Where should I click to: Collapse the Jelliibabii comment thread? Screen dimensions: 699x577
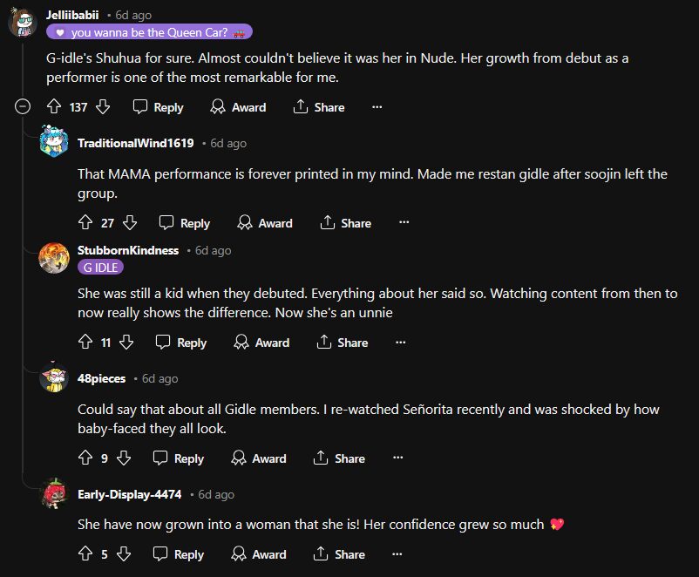click(x=24, y=107)
